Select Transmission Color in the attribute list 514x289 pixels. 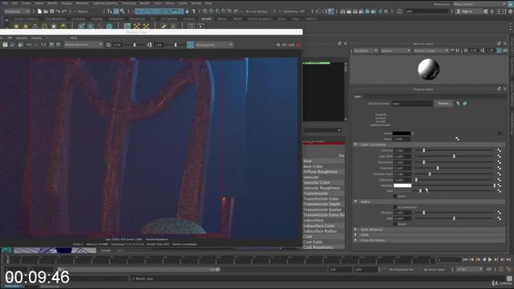pos(321,199)
